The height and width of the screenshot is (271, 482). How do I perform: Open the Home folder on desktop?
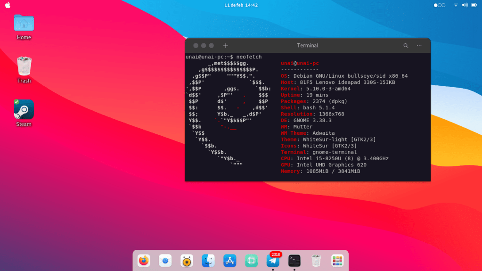(x=24, y=23)
